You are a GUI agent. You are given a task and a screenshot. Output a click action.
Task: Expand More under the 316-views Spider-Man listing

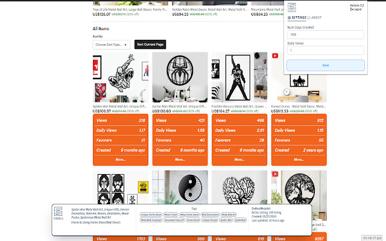tap(120, 160)
